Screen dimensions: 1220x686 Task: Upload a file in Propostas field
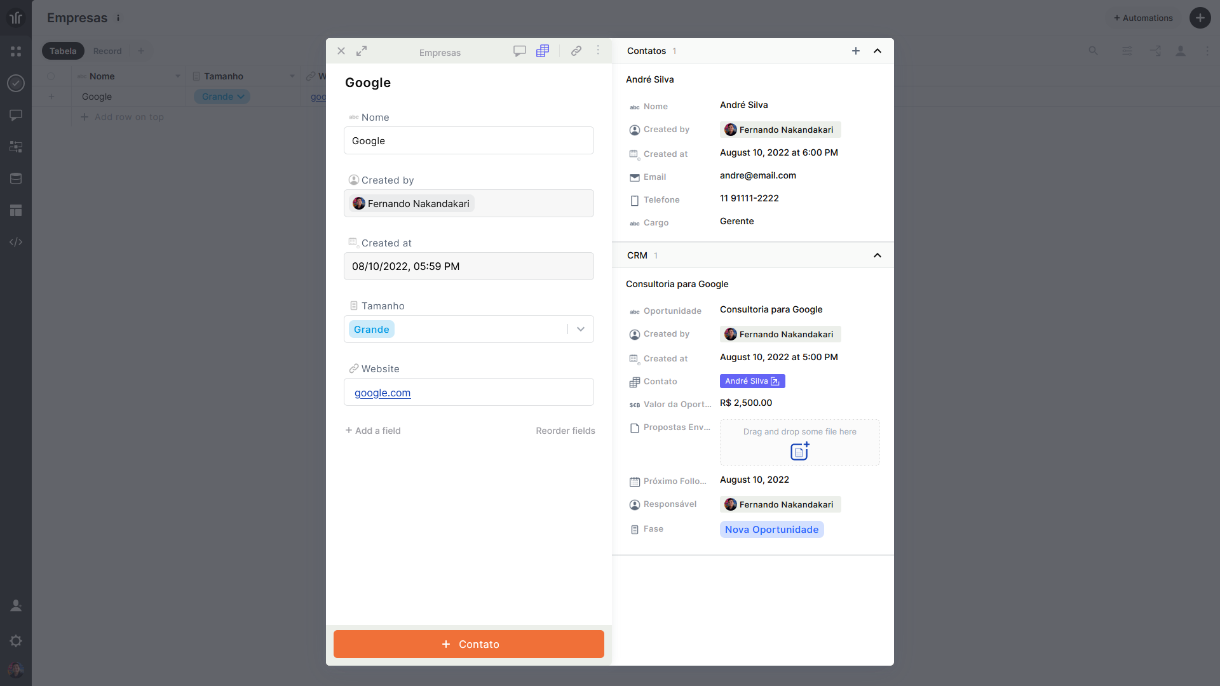[x=799, y=451]
